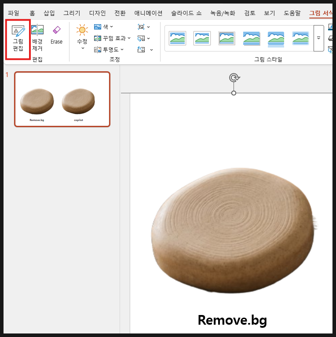Viewport: 336px width, 337px height.
Task: Open the 녹음/녹화 tab
Action: [x=223, y=13]
